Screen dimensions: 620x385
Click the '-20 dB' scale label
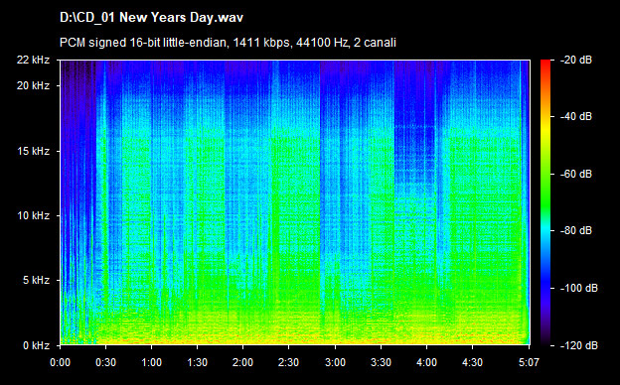point(576,60)
